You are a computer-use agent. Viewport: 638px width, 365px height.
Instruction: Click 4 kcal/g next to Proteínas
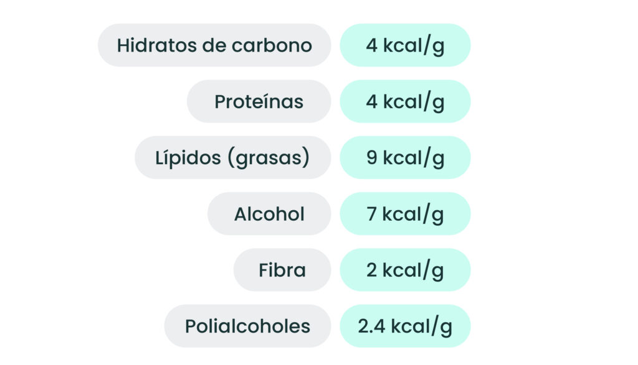coord(405,101)
